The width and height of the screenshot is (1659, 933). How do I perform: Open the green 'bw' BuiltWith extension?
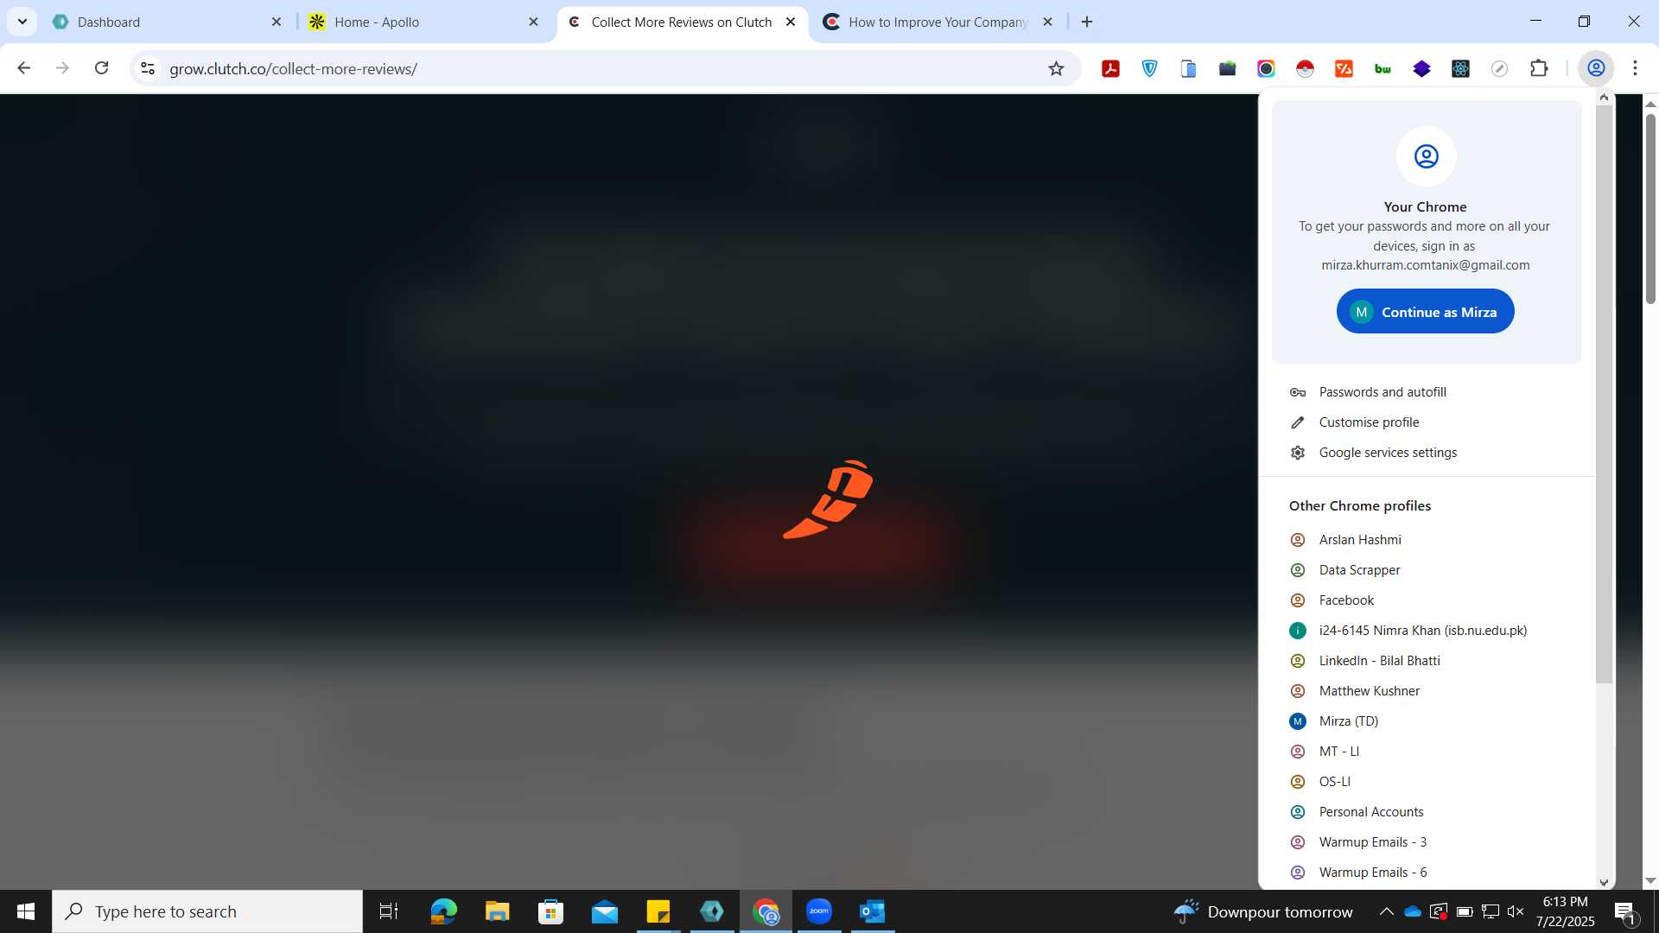point(1382,68)
